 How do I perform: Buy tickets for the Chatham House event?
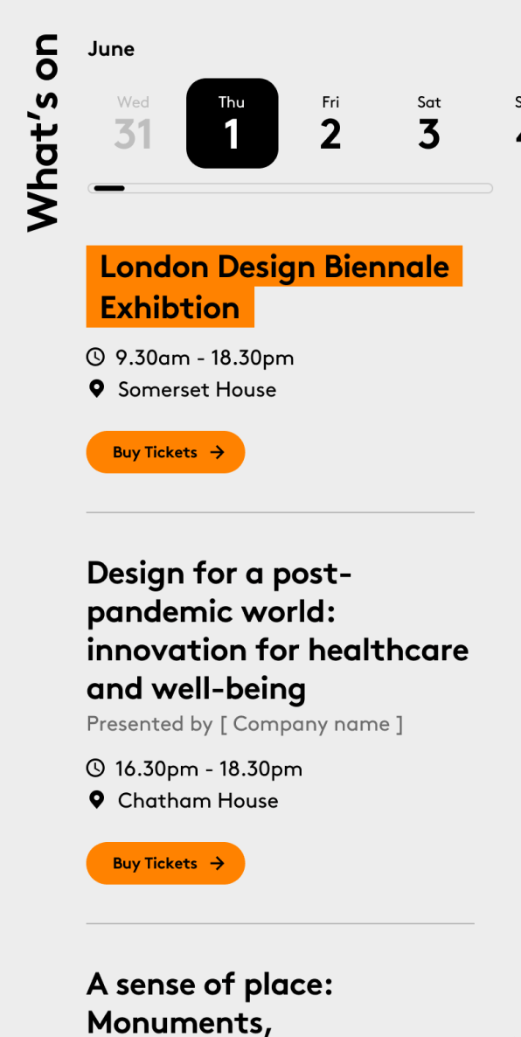click(165, 863)
